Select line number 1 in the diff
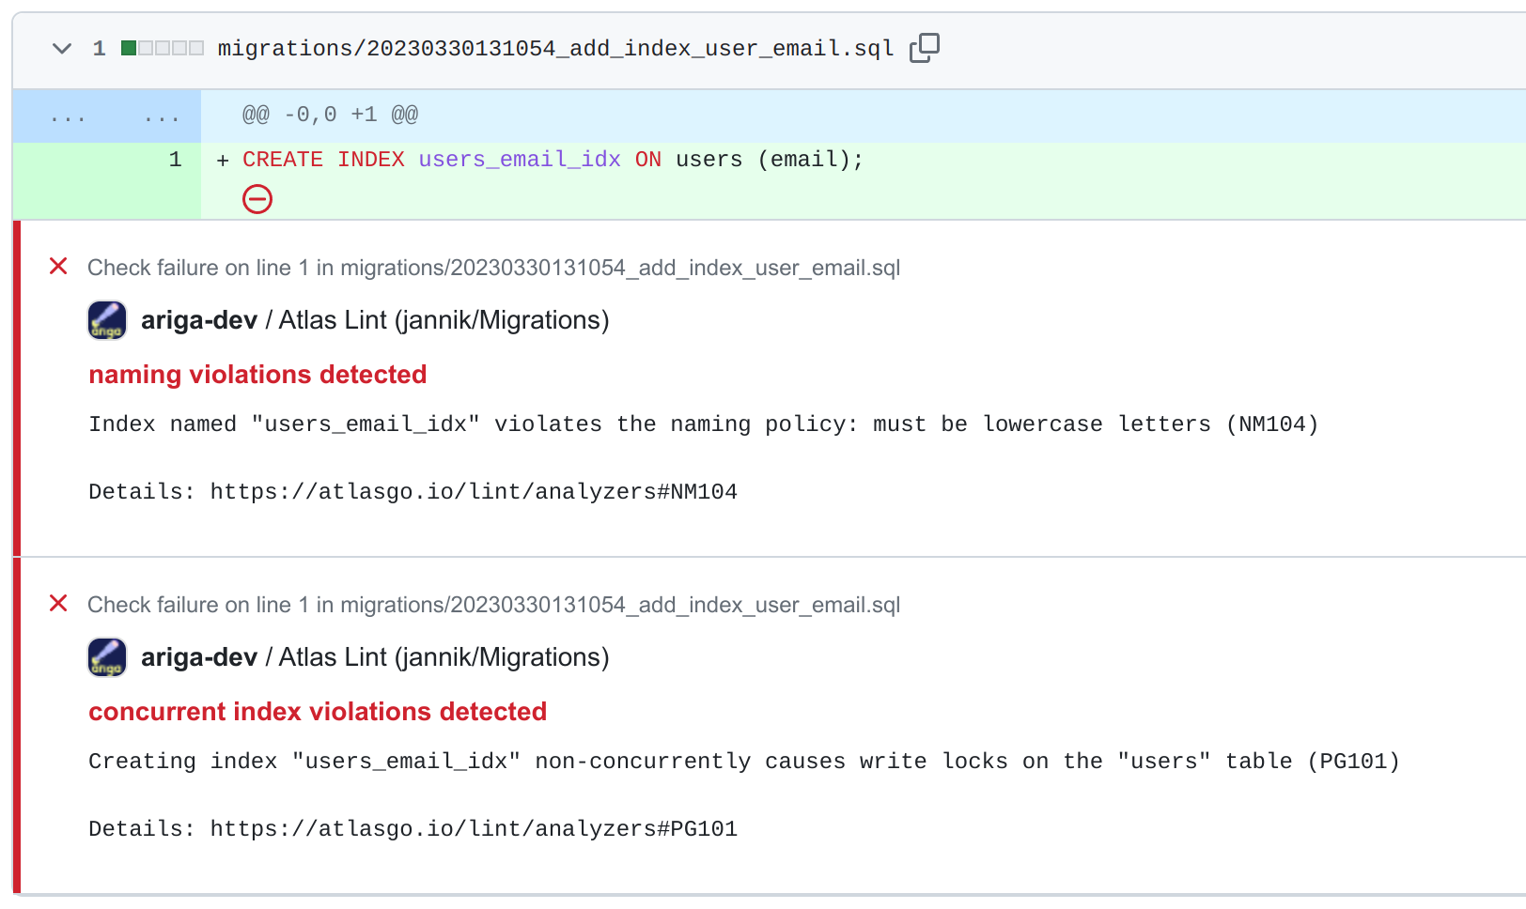This screenshot has width=1526, height=909. click(x=175, y=160)
